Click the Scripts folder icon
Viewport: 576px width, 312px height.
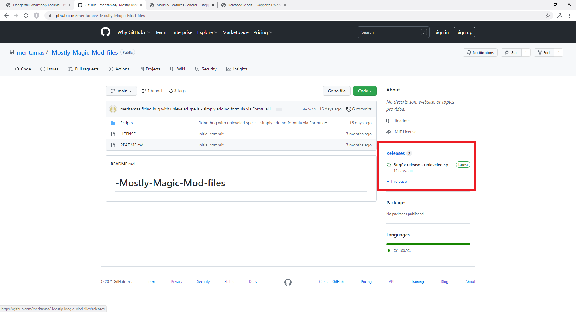(113, 123)
